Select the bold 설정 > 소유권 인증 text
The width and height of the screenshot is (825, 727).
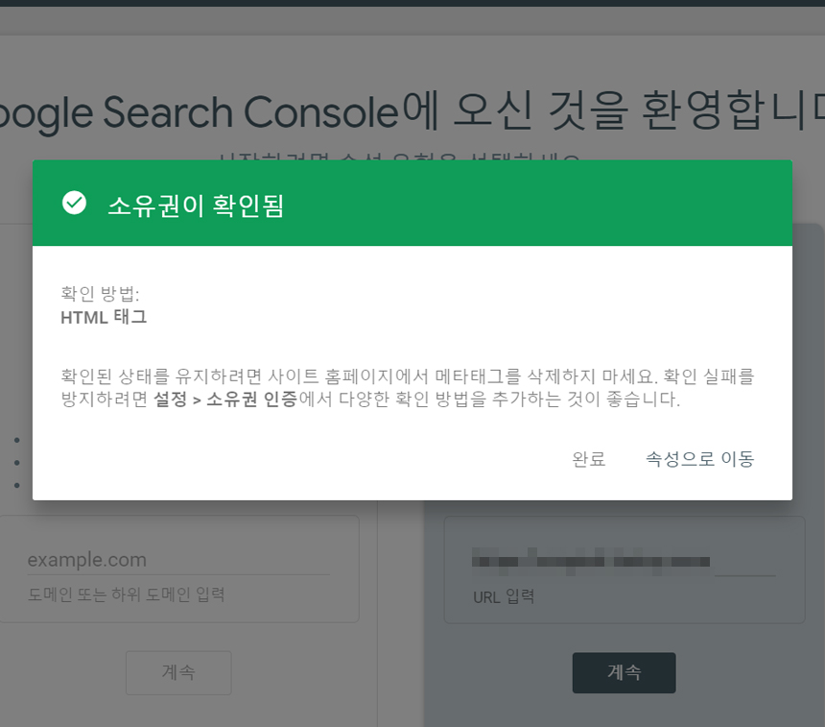click(225, 400)
